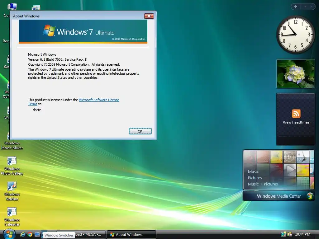319x239 pixels.
Task: Choose Pictures in the Media Center gadget
Action: tap(255, 178)
